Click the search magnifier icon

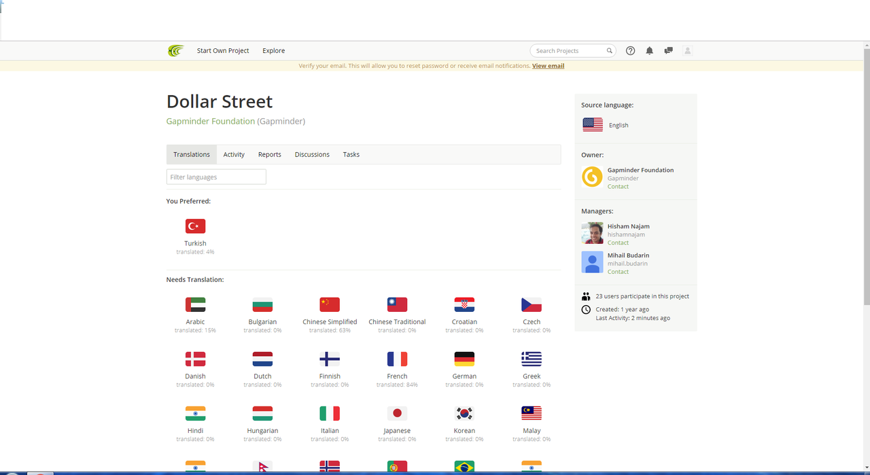pyautogui.click(x=610, y=51)
